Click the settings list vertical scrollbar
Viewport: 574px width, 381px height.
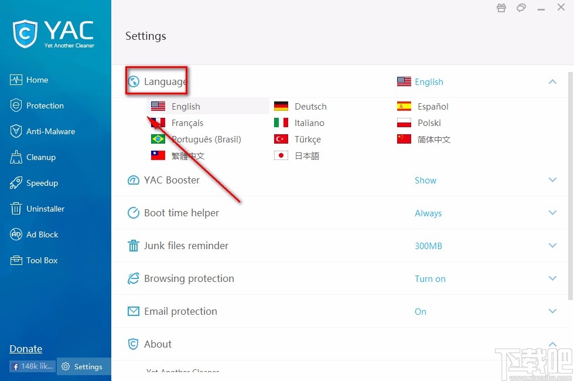pyautogui.click(x=570, y=186)
